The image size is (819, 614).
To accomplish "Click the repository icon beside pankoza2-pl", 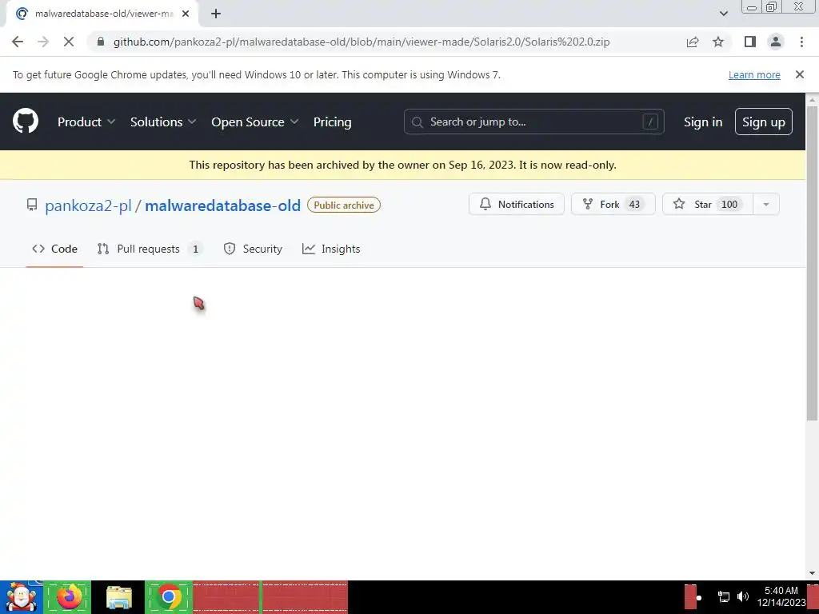I will (32, 205).
